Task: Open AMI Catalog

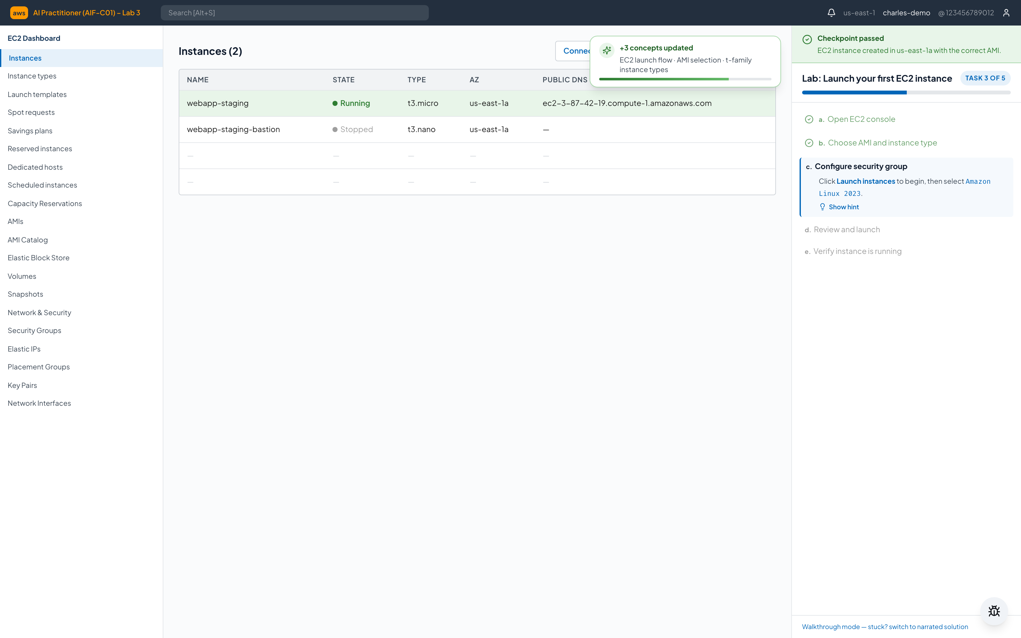Action: tap(28, 240)
